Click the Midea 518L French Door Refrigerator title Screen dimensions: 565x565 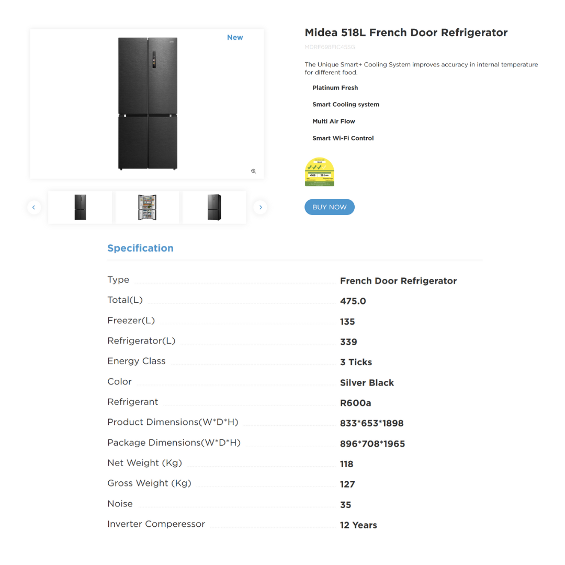pos(406,32)
